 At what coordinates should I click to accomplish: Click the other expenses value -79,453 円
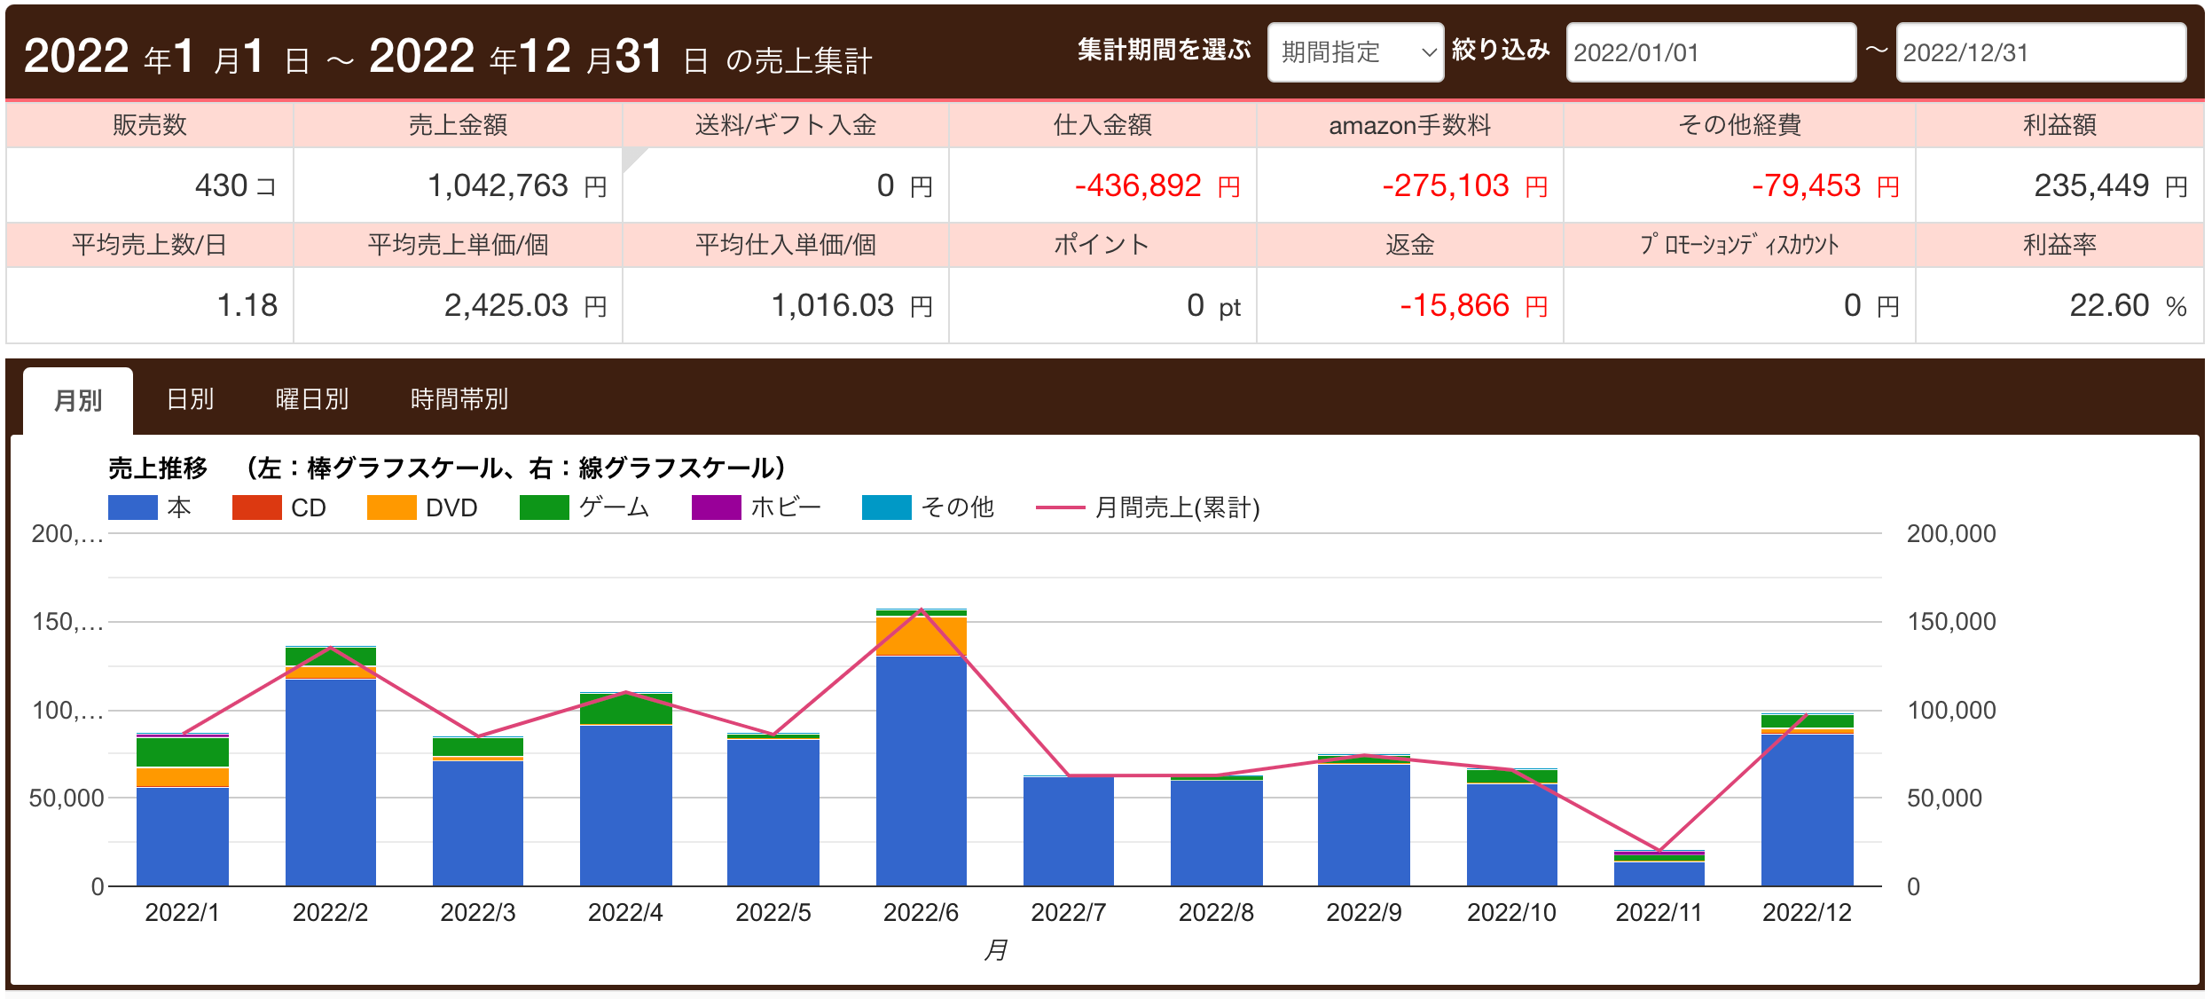pyautogui.click(x=1824, y=185)
